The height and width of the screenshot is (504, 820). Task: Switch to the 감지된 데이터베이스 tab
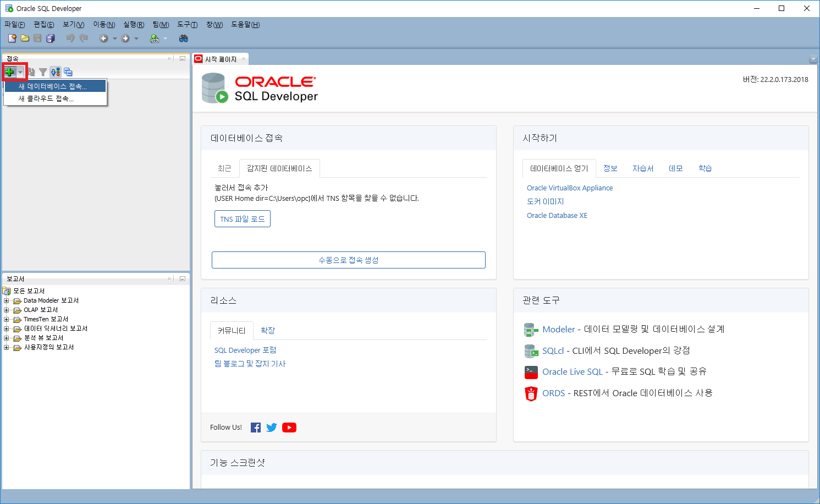tap(279, 168)
